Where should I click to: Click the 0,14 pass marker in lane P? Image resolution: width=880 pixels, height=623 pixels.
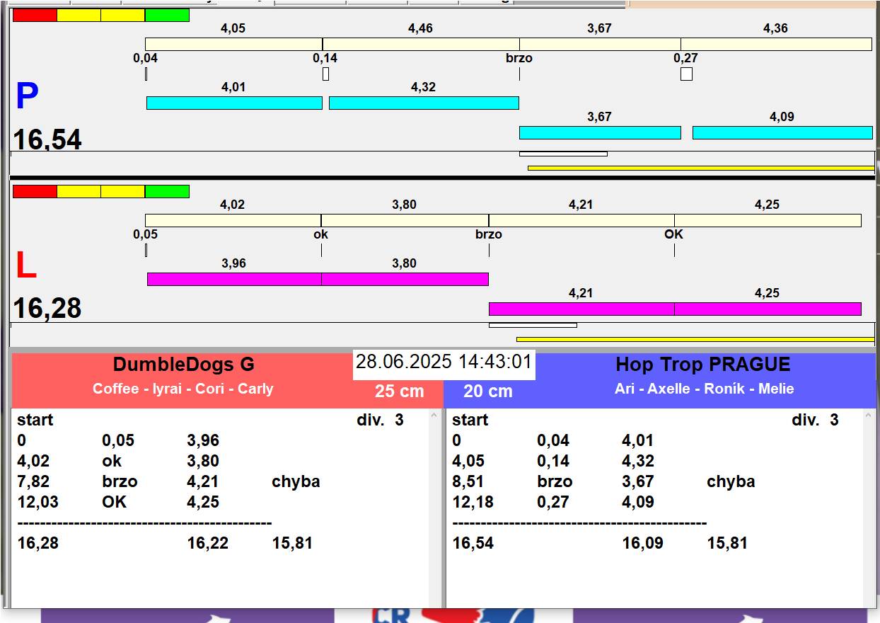325,74
